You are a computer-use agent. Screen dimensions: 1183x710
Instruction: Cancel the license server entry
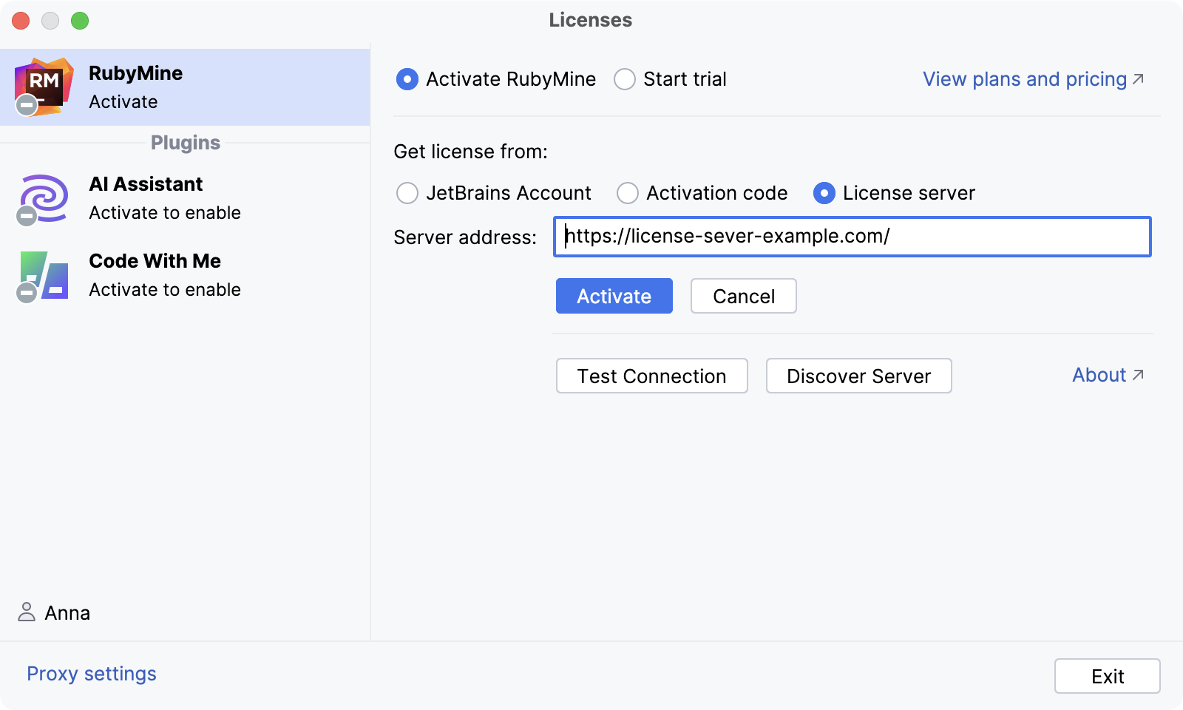743,296
